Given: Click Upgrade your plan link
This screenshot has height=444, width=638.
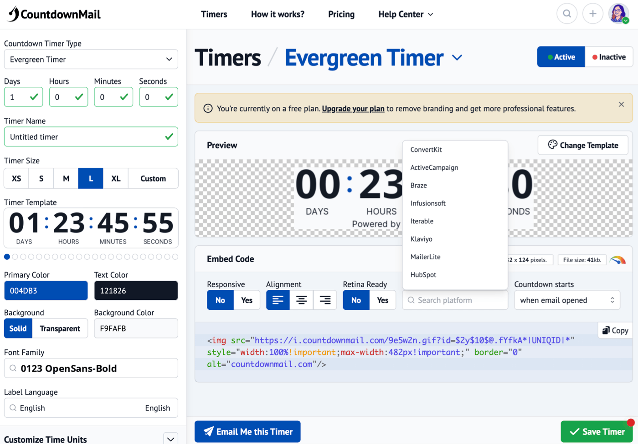Looking at the screenshot, I should 353,109.
